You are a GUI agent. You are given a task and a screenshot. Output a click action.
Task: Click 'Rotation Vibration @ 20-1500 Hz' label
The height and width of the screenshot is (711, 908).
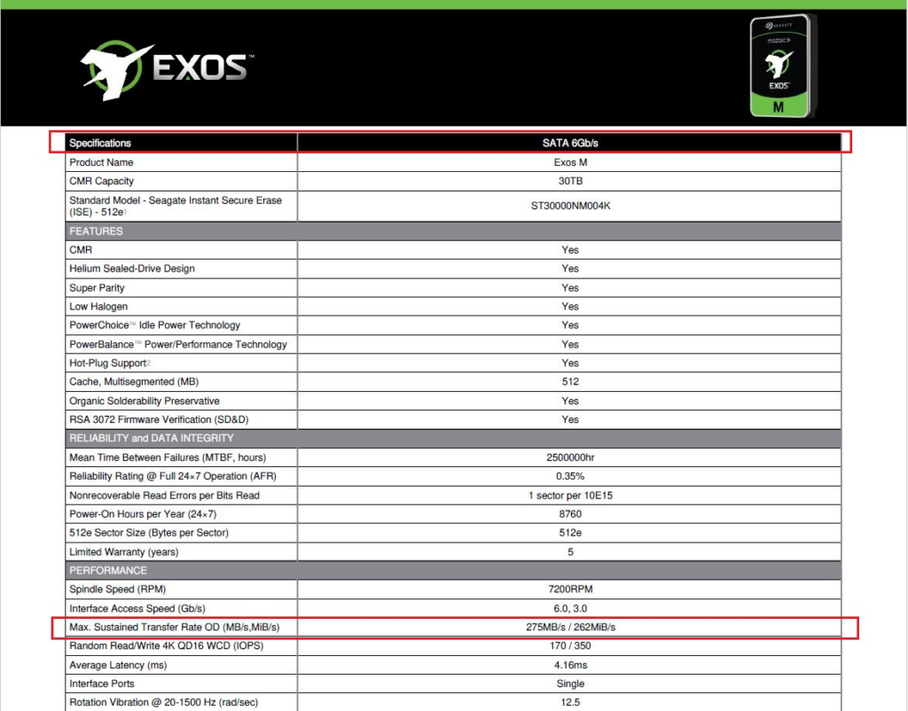tap(163, 702)
